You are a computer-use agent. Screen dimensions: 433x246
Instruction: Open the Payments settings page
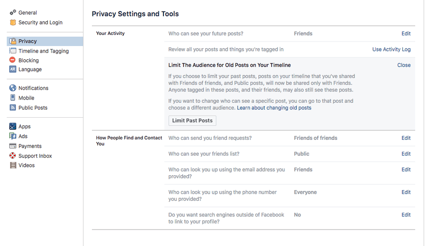point(30,146)
